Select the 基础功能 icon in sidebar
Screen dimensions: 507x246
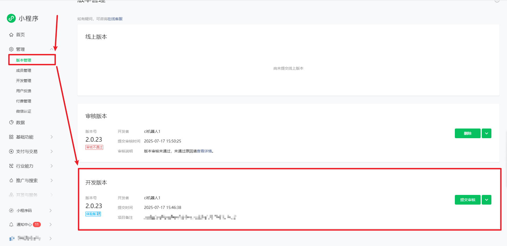click(x=11, y=137)
